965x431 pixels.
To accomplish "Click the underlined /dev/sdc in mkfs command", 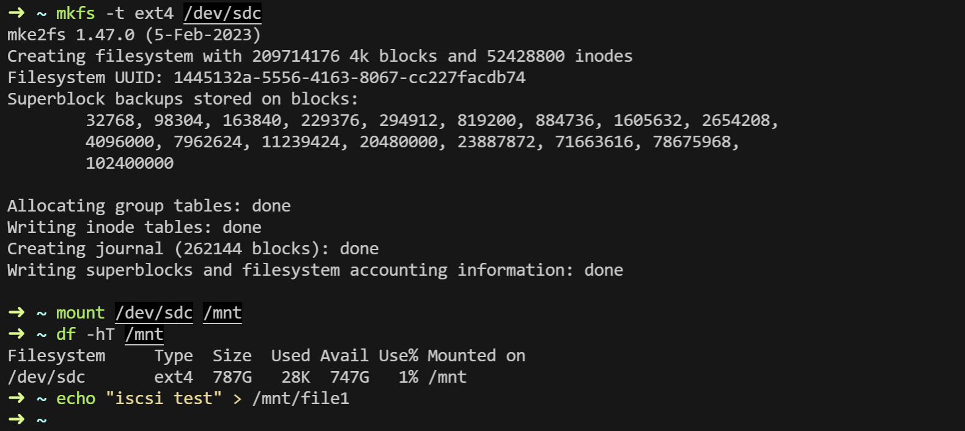I will point(222,13).
